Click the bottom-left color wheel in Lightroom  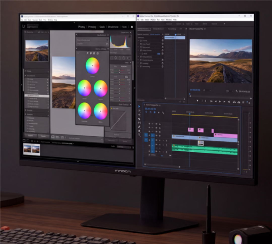pyautogui.click(x=84, y=111)
